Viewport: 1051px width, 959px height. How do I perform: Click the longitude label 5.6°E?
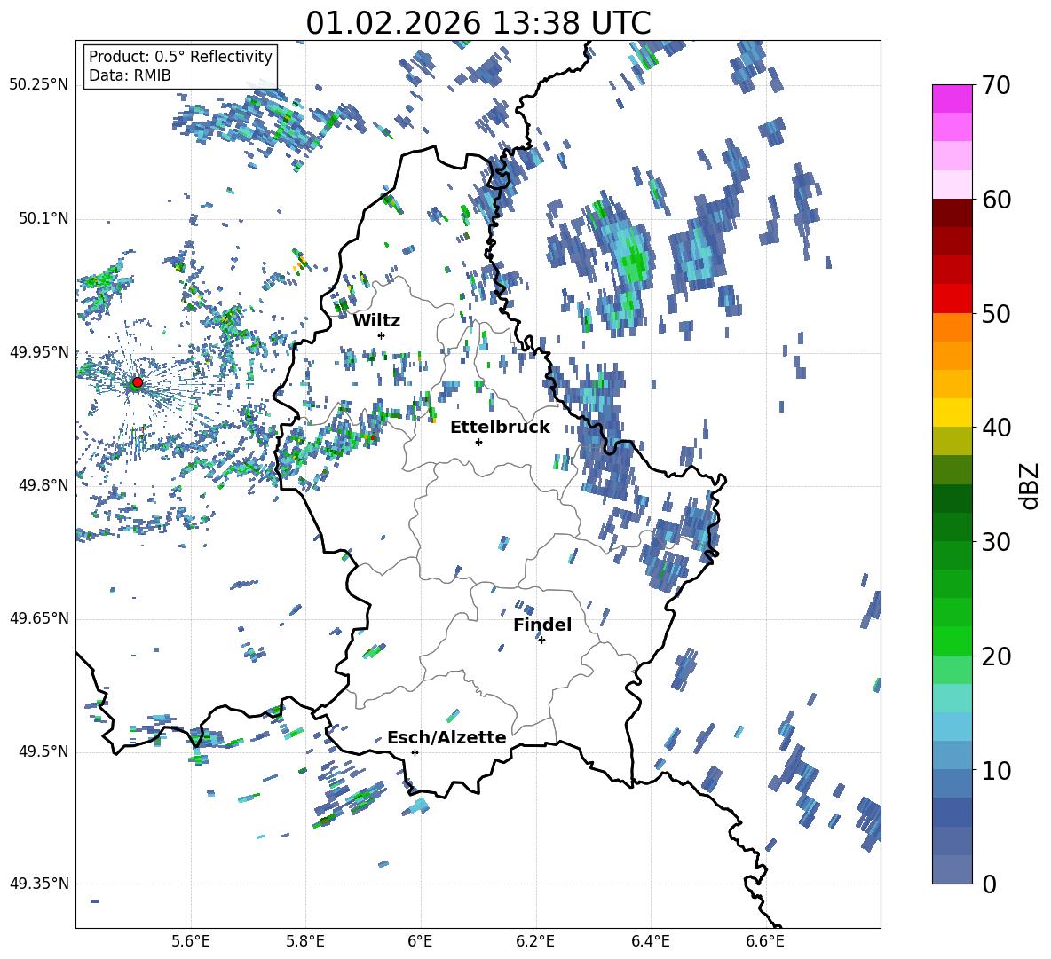pyautogui.click(x=191, y=941)
